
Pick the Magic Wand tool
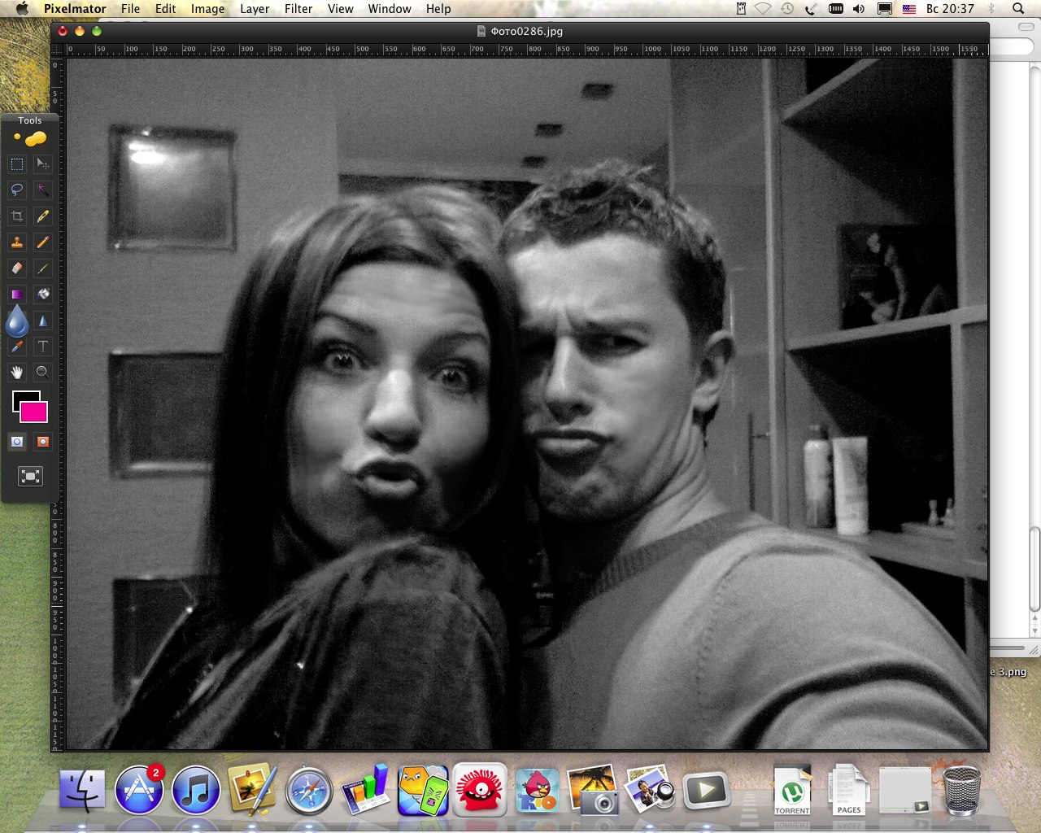43,190
